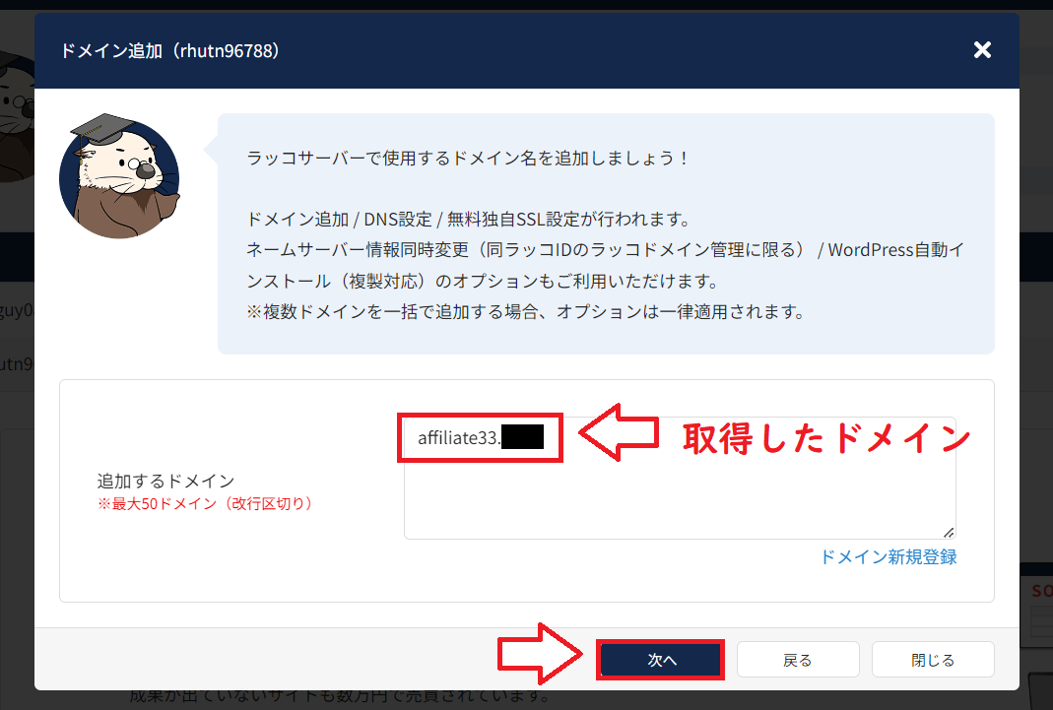Click the textarea resize grip icon
Screen dimensions: 1053x710
point(948,532)
